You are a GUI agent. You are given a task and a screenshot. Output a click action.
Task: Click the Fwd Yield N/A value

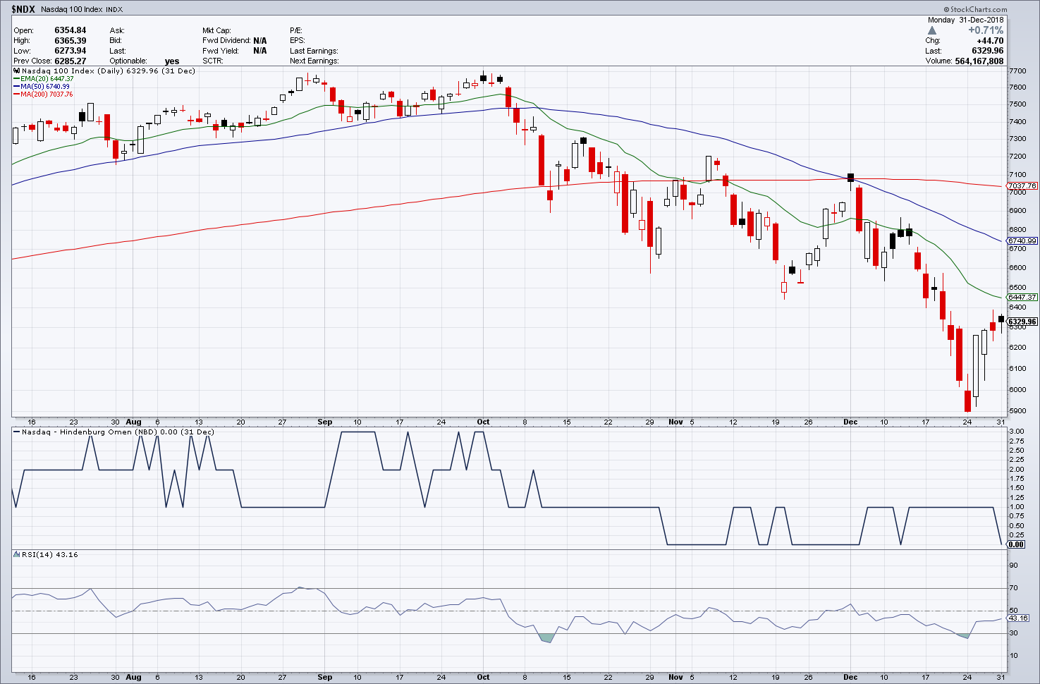point(259,51)
